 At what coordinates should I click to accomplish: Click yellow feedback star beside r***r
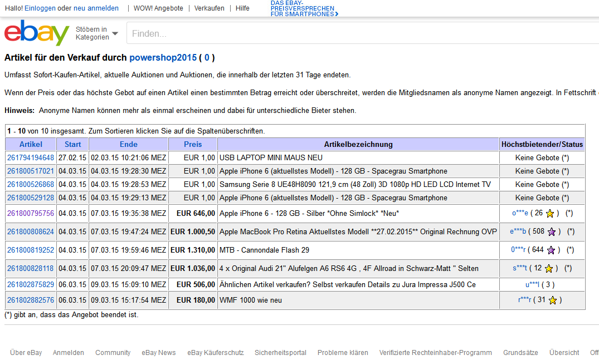(552, 300)
